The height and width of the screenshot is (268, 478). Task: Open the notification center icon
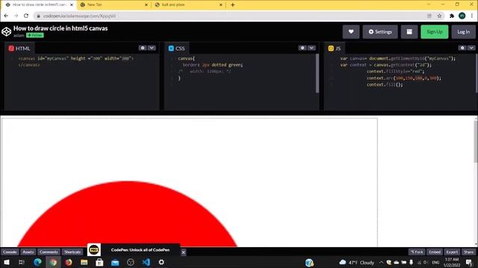point(469,262)
